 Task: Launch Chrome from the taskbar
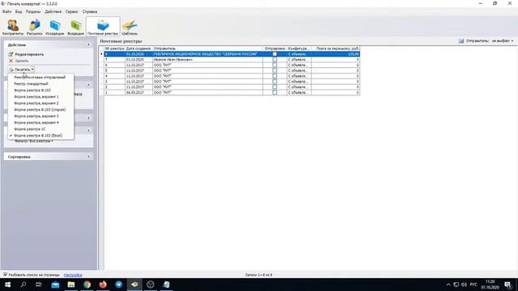[87, 285]
